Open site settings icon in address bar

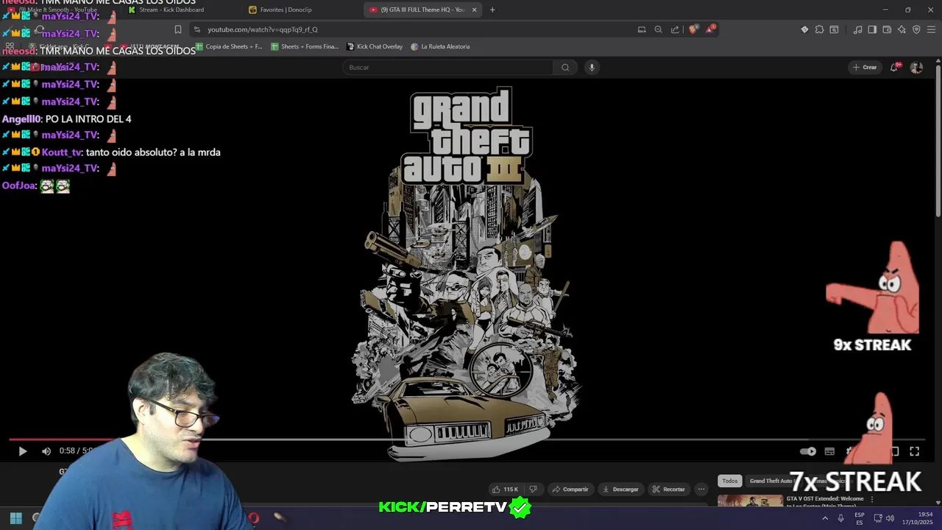coord(196,29)
